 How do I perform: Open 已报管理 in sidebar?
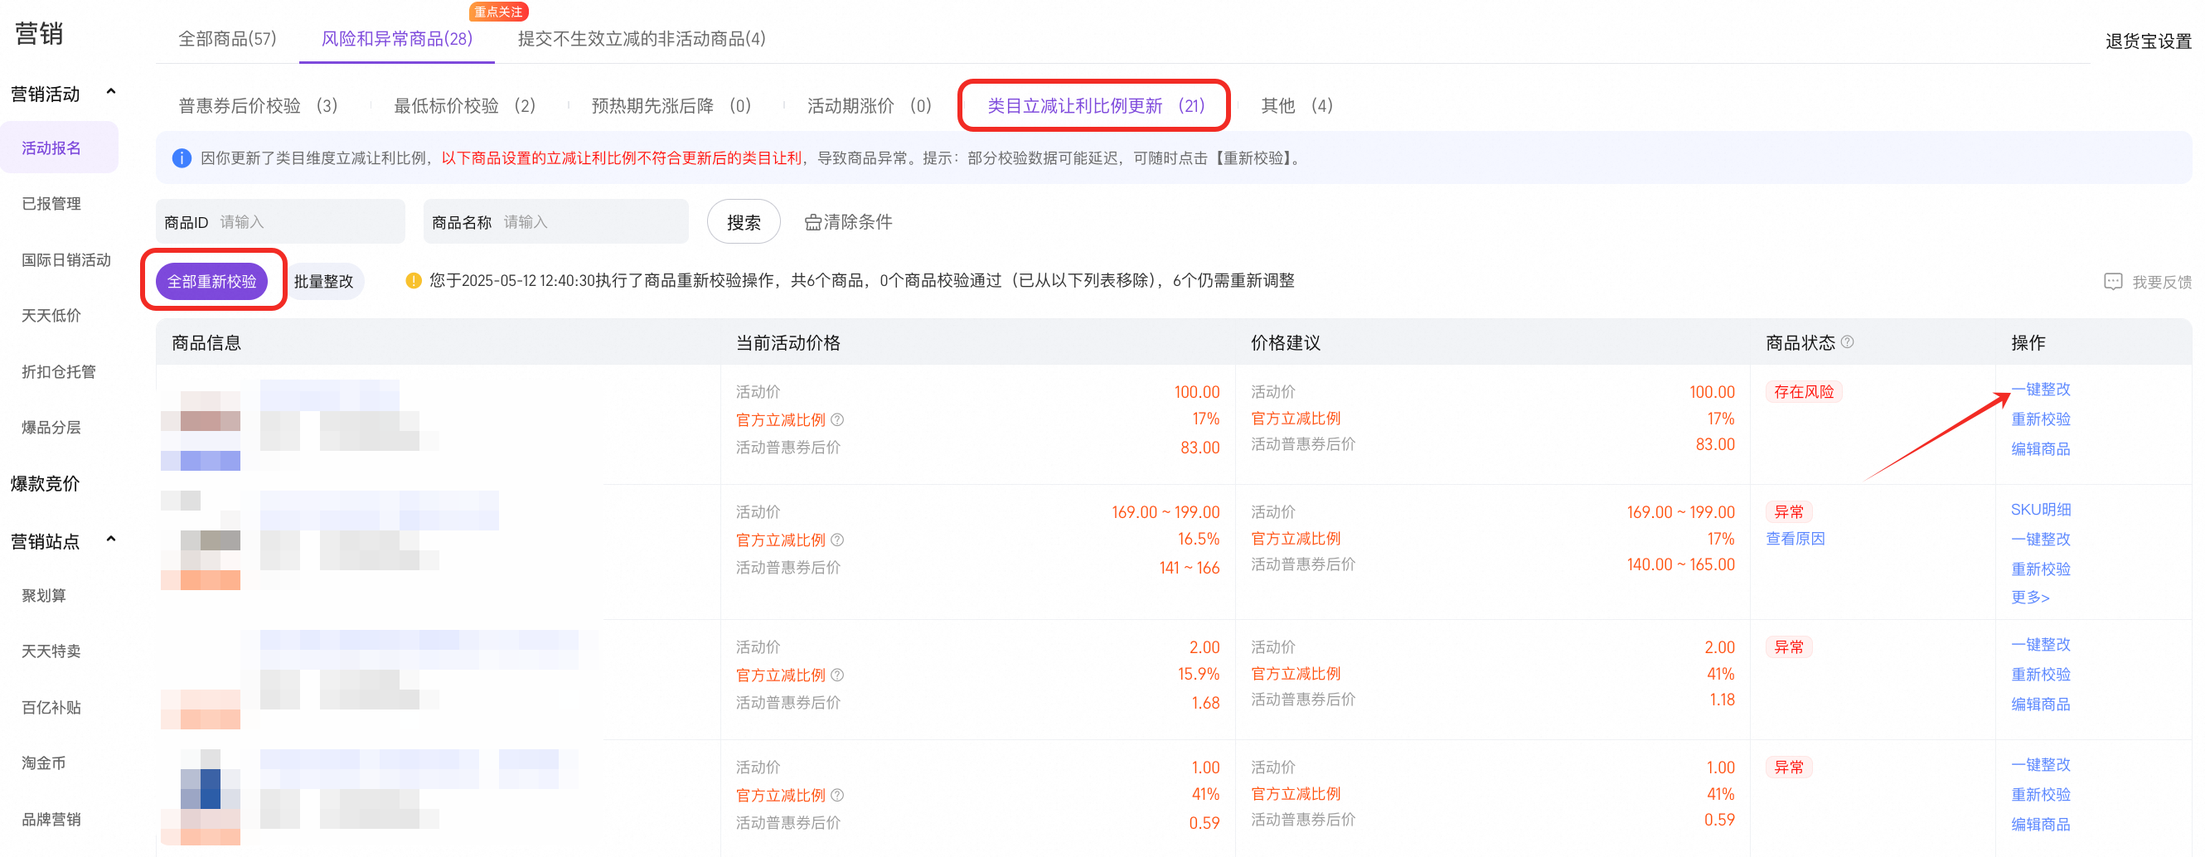[51, 204]
